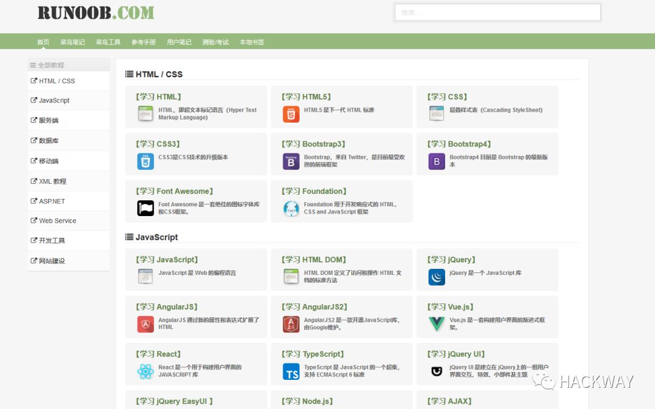Click the HTML5 orange shield icon
655x409 pixels.
pos(291,114)
